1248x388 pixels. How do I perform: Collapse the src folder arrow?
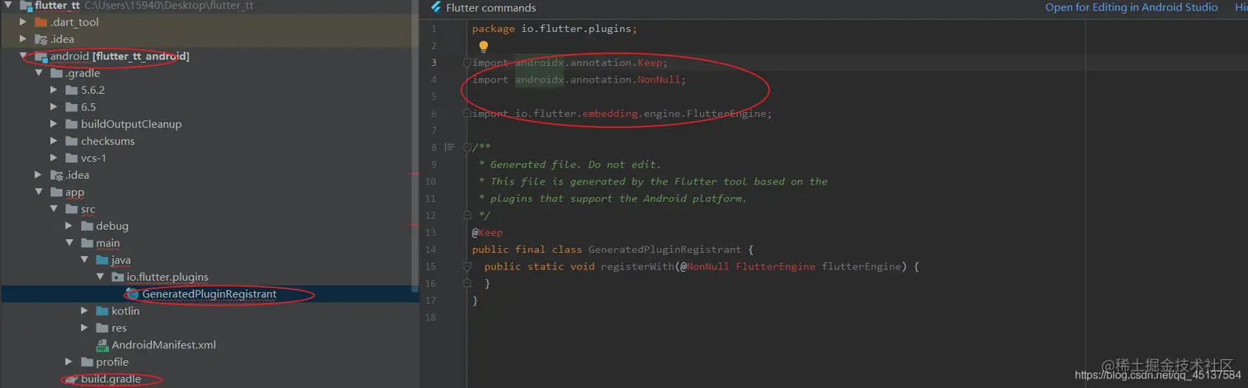54,209
